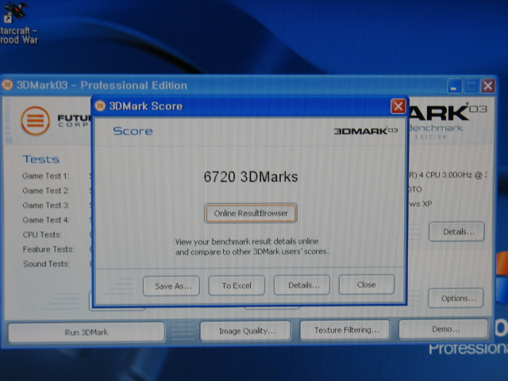Screen dimensions: 508x381
Task: Select the 'Game Test 2:' label
Action: 46,190
